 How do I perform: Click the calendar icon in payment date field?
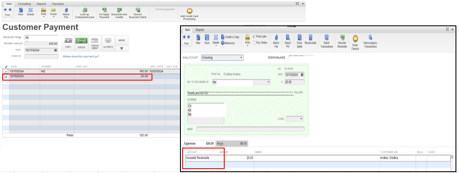[56, 50]
